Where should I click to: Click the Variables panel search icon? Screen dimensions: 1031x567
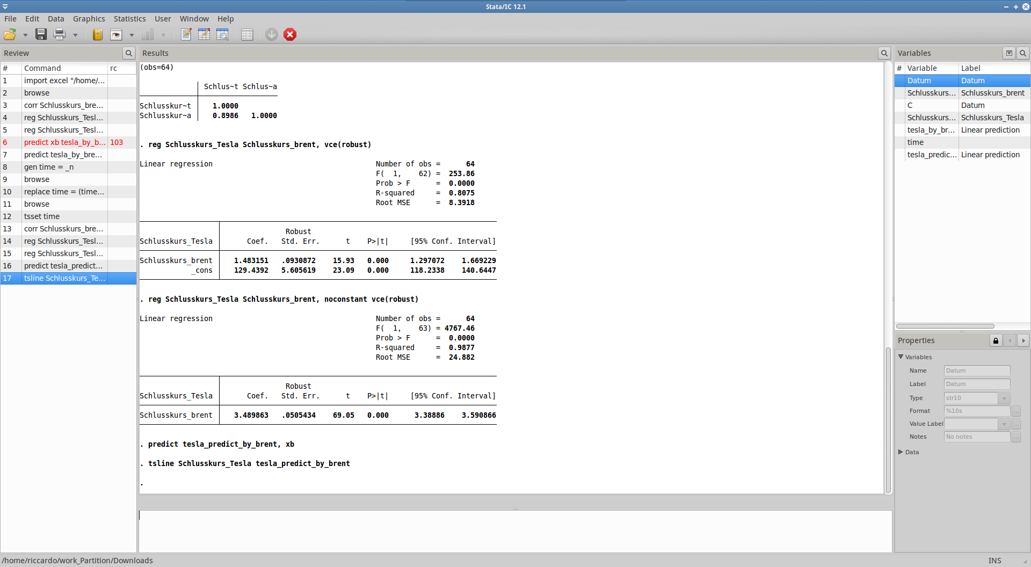click(x=1023, y=53)
